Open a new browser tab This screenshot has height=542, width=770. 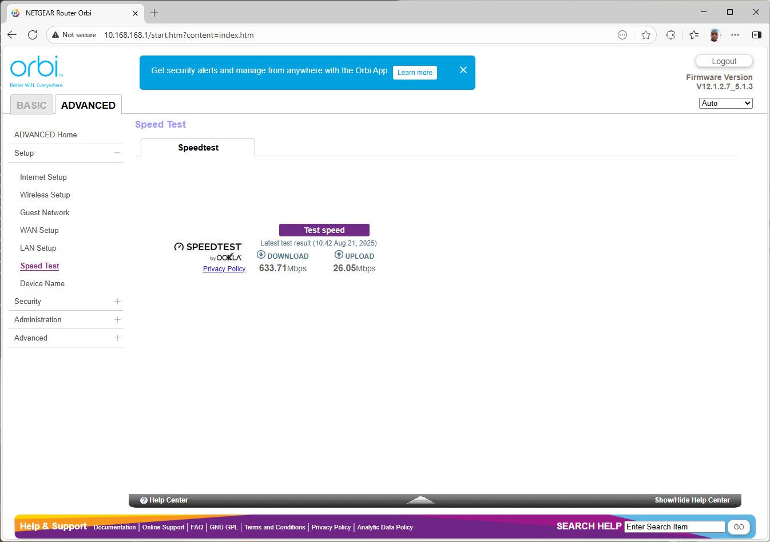[x=154, y=13]
